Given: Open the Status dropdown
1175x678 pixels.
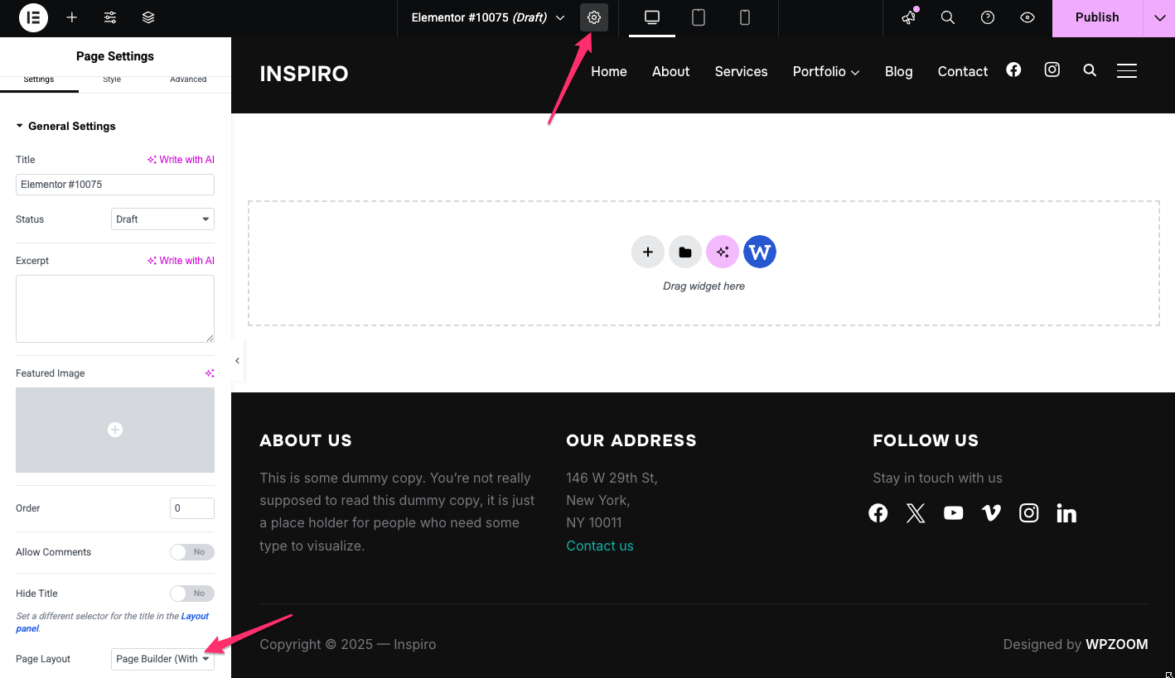Looking at the screenshot, I should 162,219.
